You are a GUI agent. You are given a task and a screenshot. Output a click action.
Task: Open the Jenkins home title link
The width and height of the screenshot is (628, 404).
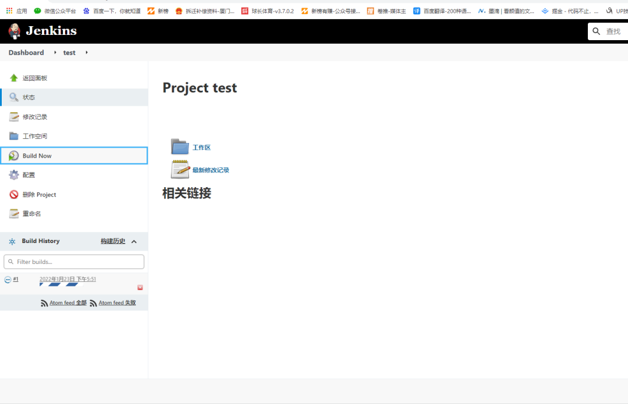point(51,31)
